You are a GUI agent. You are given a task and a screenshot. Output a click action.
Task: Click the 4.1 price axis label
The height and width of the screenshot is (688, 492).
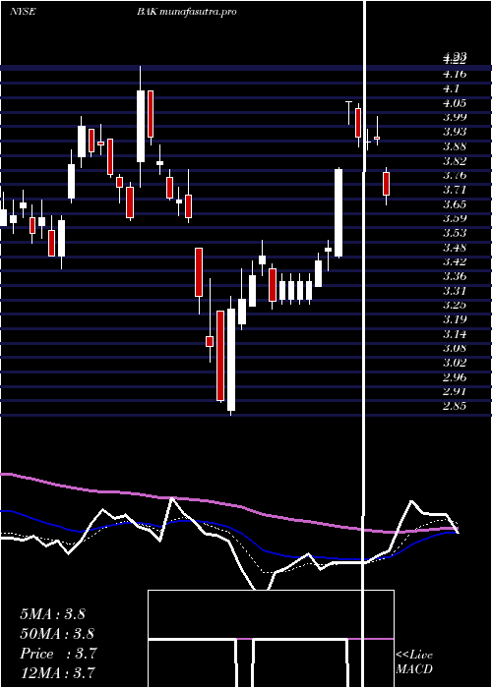452,88
